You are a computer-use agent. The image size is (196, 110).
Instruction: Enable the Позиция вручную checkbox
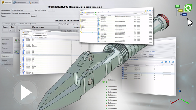tap(4, 24)
